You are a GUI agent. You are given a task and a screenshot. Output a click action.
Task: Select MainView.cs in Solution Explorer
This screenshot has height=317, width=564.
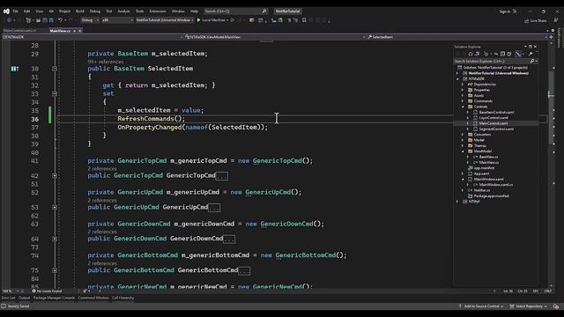(x=489, y=162)
